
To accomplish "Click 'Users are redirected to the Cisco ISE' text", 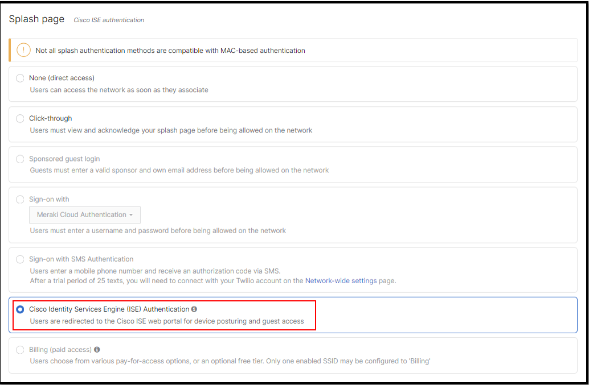I will 167,321.
